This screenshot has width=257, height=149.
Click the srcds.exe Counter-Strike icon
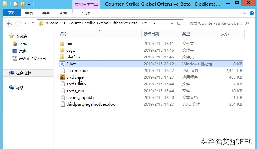click(x=62, y=77)
